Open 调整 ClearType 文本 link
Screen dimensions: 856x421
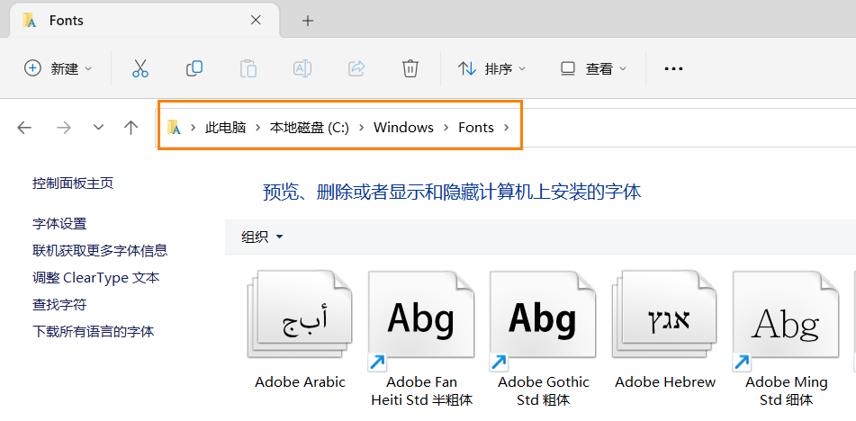[x=96, y=278]
